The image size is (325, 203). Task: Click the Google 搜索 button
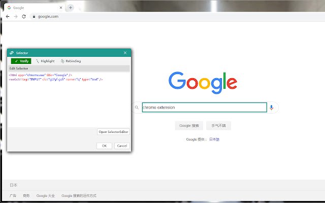tap(189, 125)
